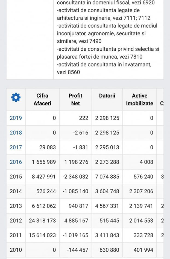This screenshot has width=170, height=259.
Task: Select the 2012 turnover value 24 318 173
Action: tap(42, 221)
